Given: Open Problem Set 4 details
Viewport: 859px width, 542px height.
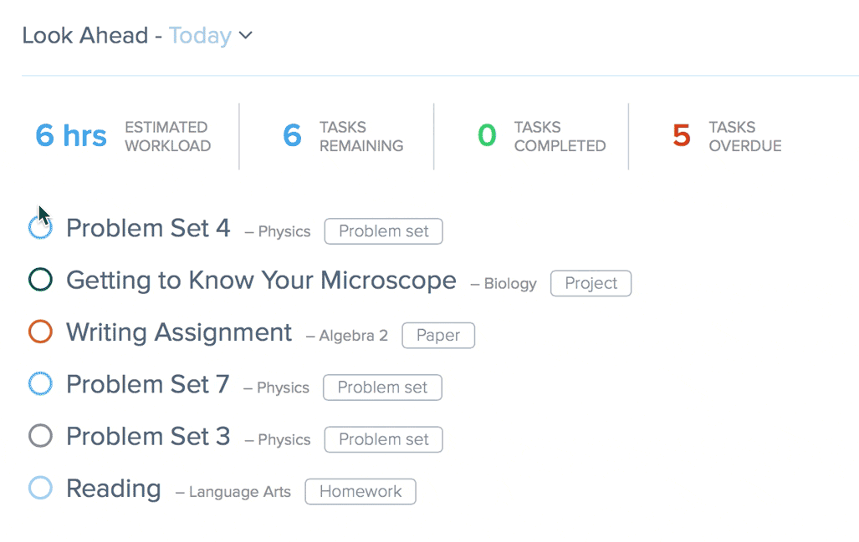Looking at the screenshot, I should pos(148,228).
